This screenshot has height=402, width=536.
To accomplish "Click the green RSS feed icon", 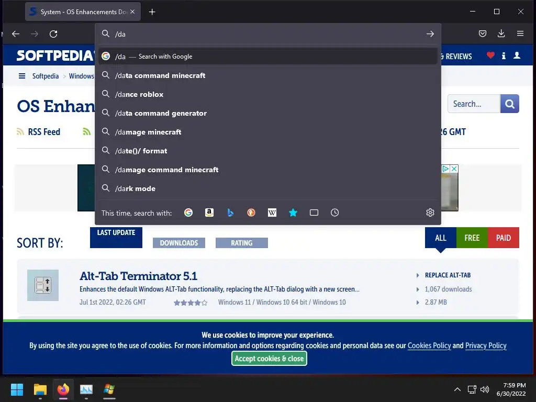I will 86,131.
